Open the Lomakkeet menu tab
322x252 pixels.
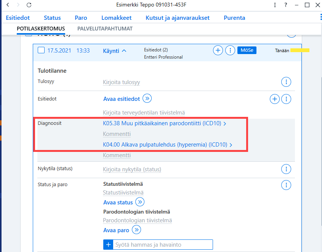click(117, 18)
